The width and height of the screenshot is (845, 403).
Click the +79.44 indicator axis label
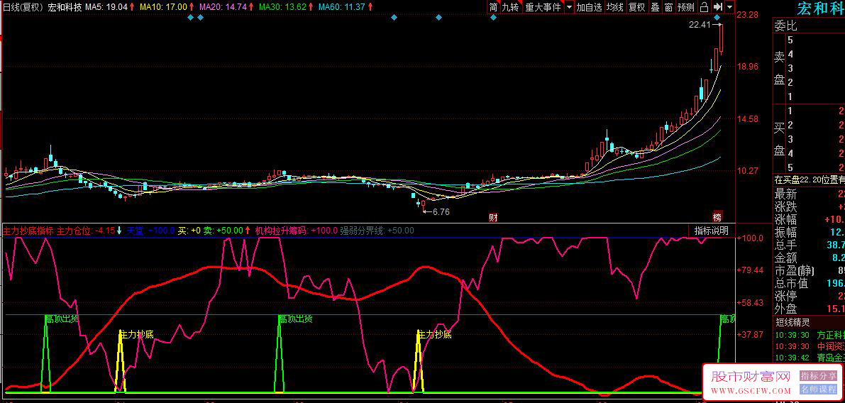(751, 270)
